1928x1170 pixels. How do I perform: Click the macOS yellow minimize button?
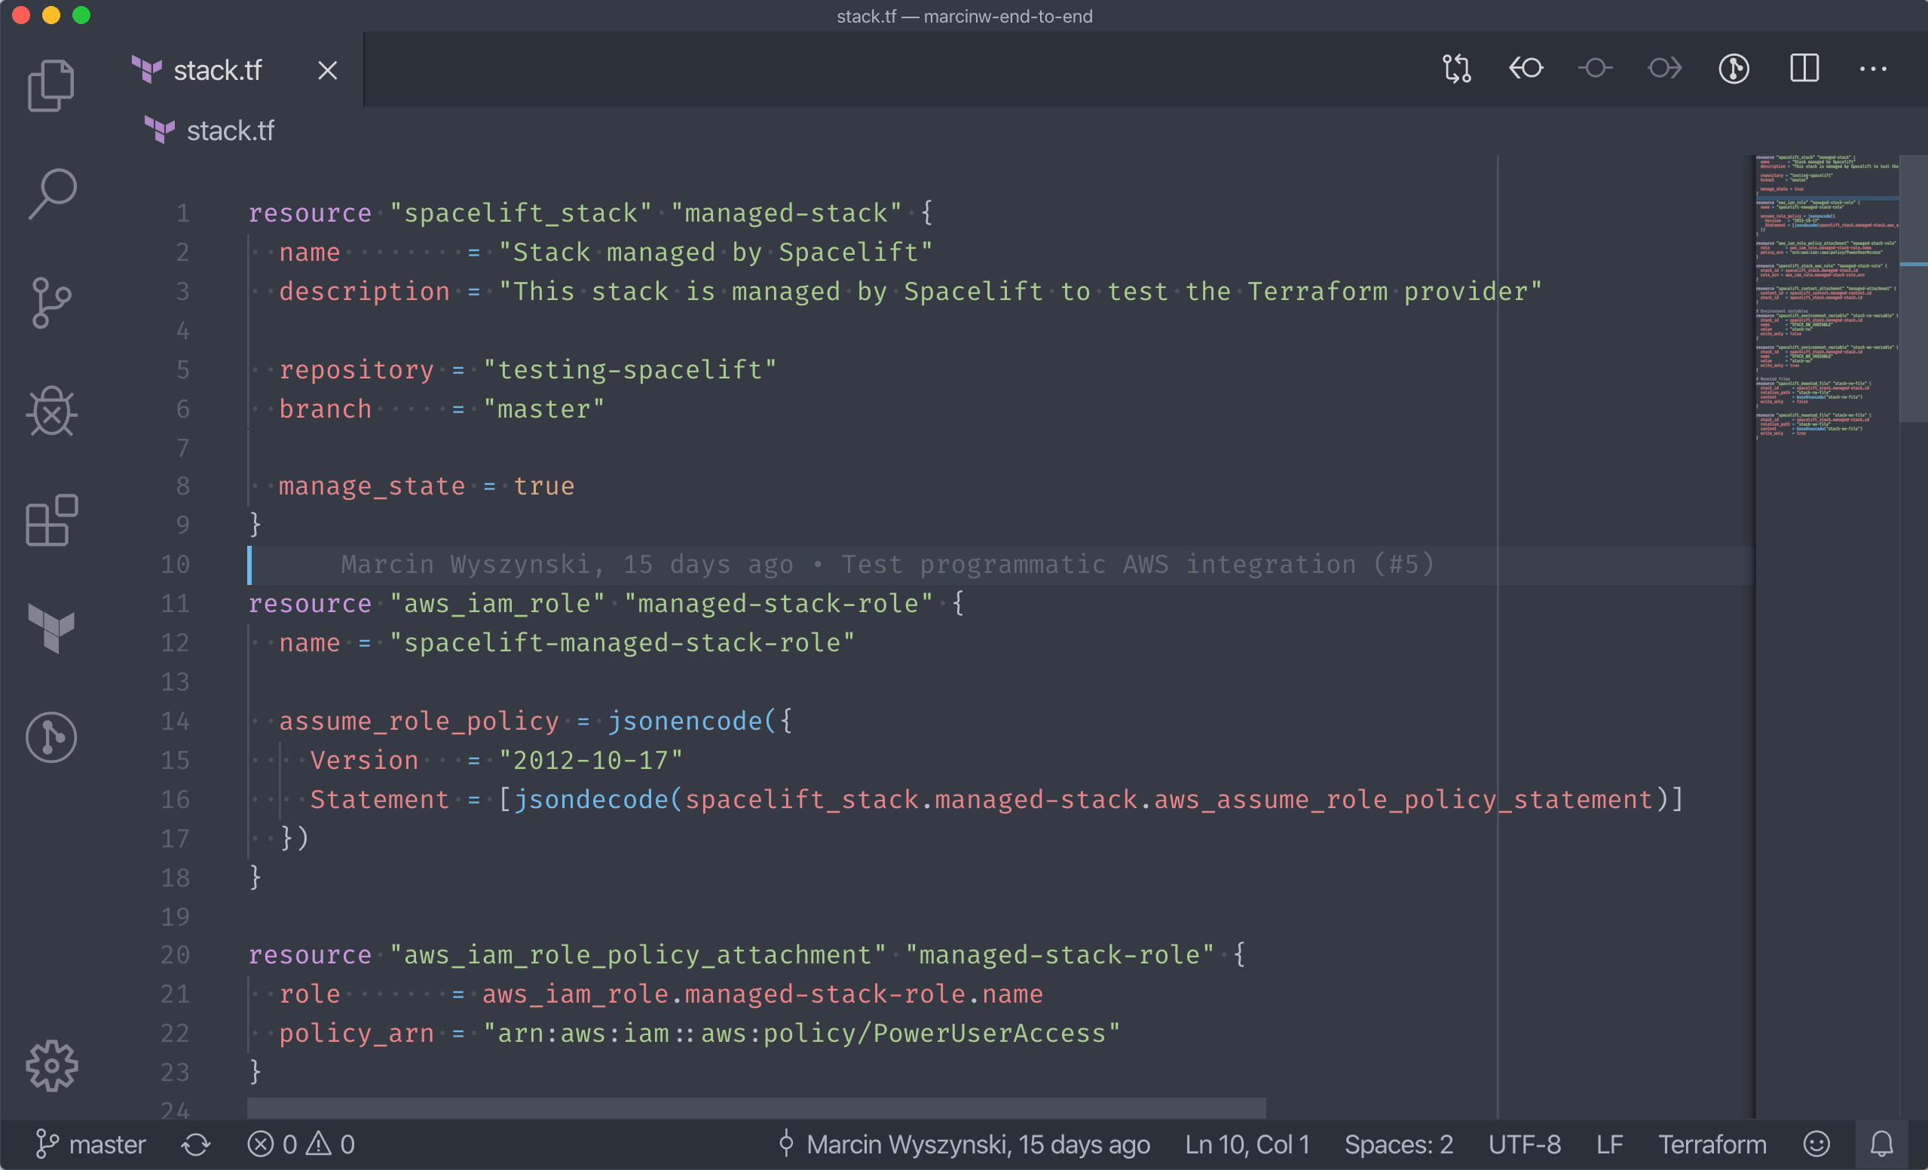(x=52, y=16)
